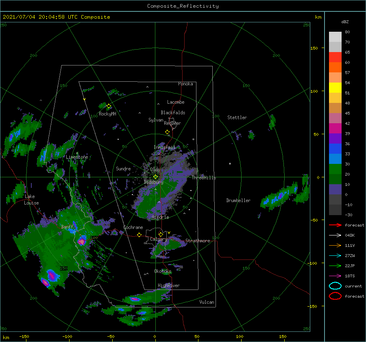
Task: Click the ThreeHills city label
Action: [x=204, y=178]
